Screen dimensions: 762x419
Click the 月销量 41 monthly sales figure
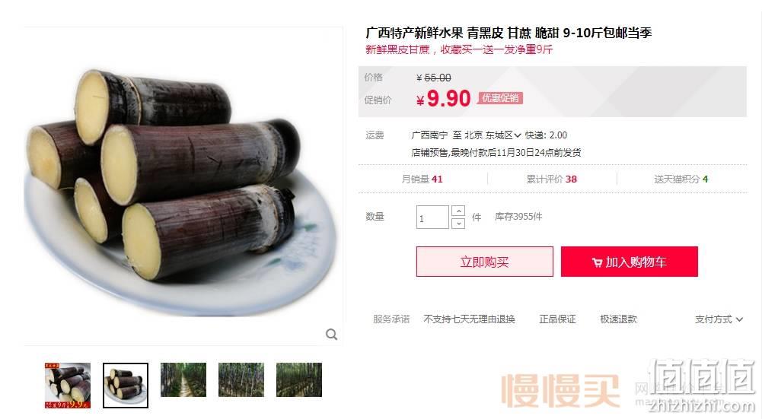422,179
